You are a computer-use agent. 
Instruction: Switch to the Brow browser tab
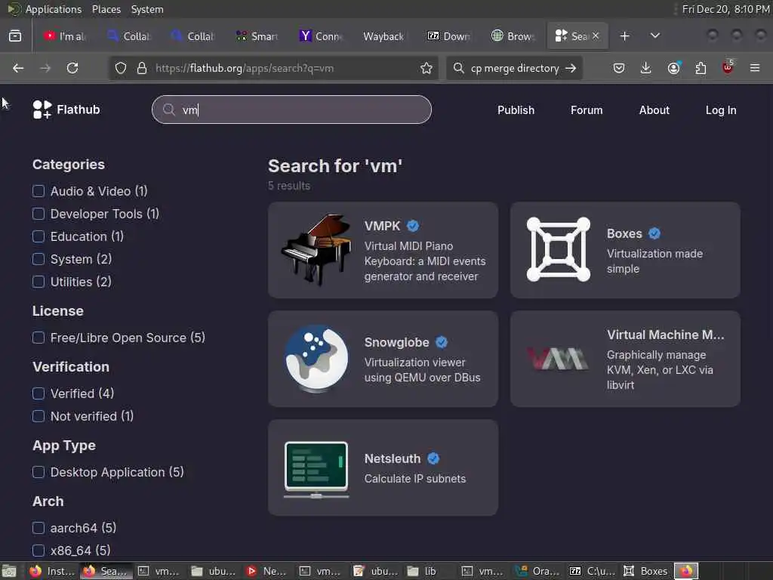[513, 36]
